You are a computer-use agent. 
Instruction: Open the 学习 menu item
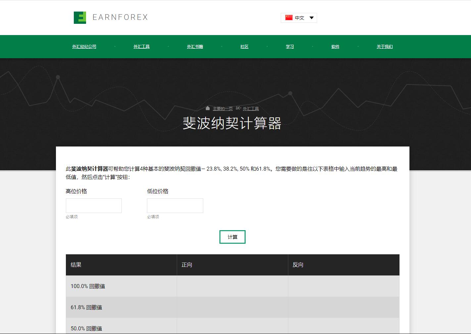click(x=290, y=47)
